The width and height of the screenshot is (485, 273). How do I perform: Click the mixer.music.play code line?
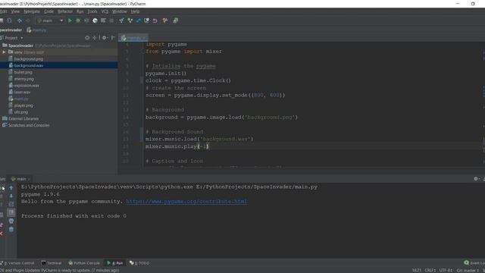pyautogui.click(x=177, y=146)
